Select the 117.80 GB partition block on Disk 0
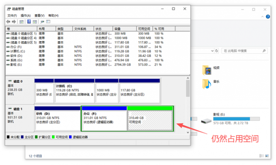This screenshot has width=276, height=165. tap(140, 91)
